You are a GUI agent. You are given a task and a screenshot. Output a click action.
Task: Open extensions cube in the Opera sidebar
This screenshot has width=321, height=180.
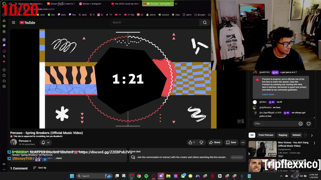[x=4, y=81]
